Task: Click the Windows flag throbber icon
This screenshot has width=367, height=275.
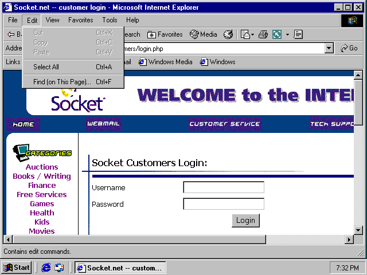Action: click(x=352, y=21)
